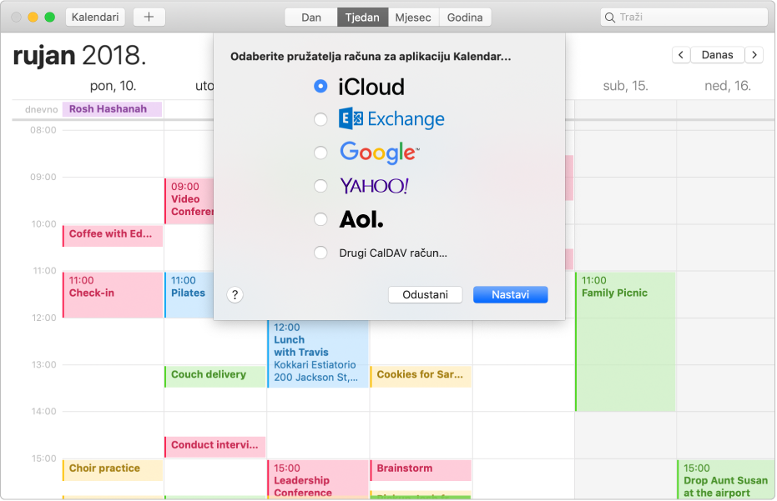Switch to the Tjedan view

pyautogui.click(x=363, y=18)
